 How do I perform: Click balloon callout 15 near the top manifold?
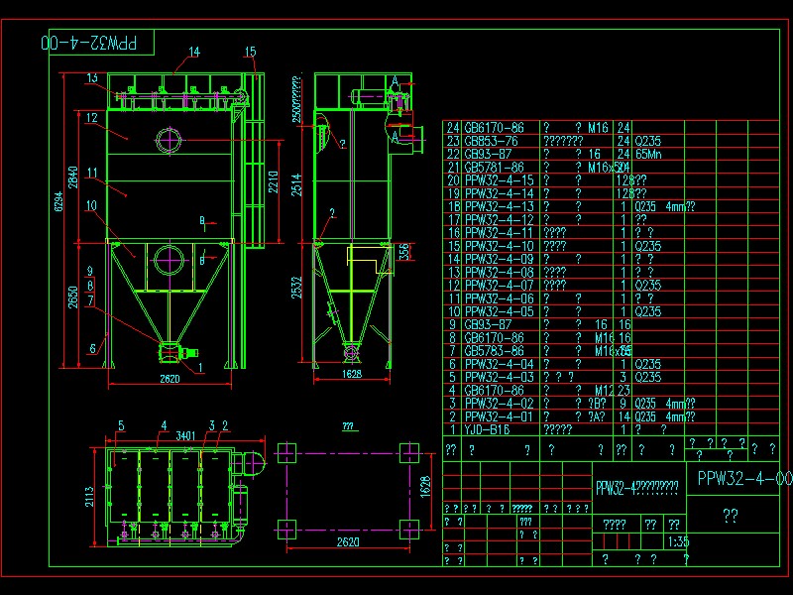[x=249, y=50]
